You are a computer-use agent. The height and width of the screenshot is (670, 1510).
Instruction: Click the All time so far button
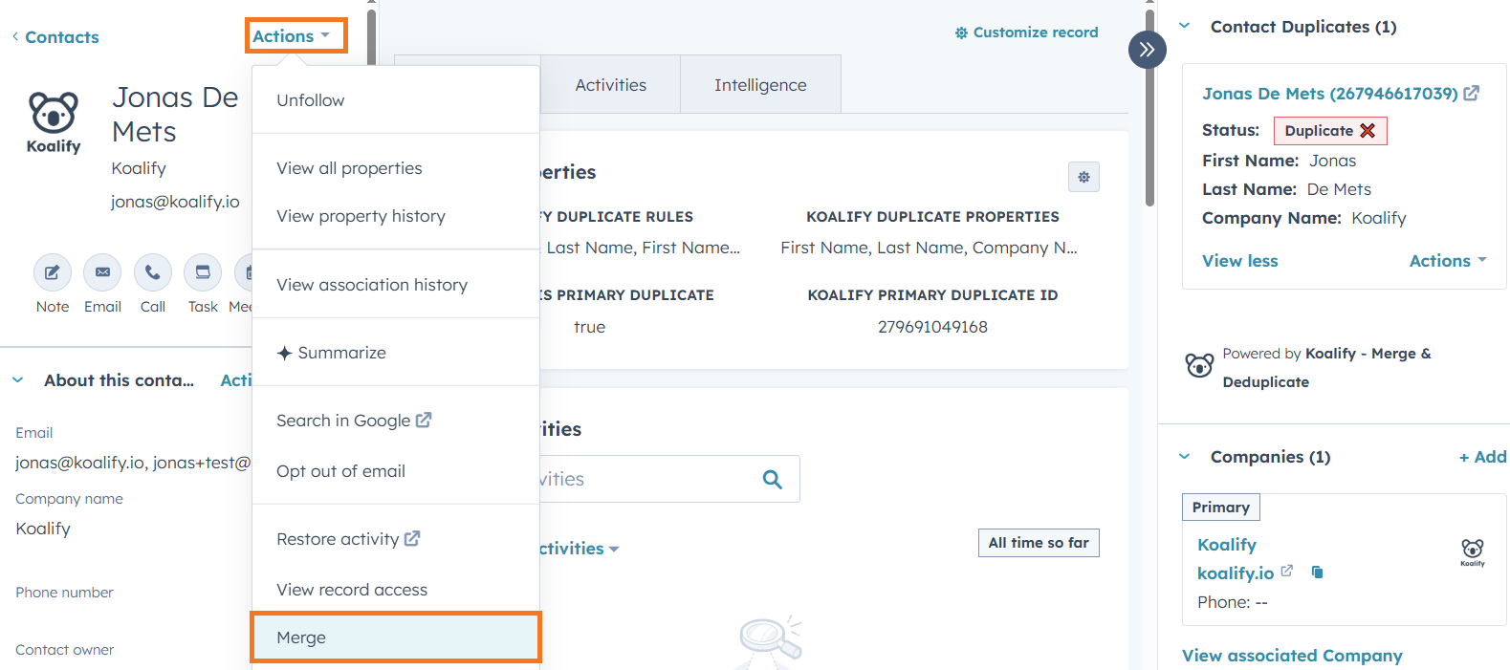(x=1038, y=543)
